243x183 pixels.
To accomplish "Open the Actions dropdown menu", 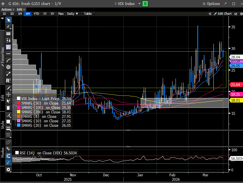I will [x=8, y=9].
